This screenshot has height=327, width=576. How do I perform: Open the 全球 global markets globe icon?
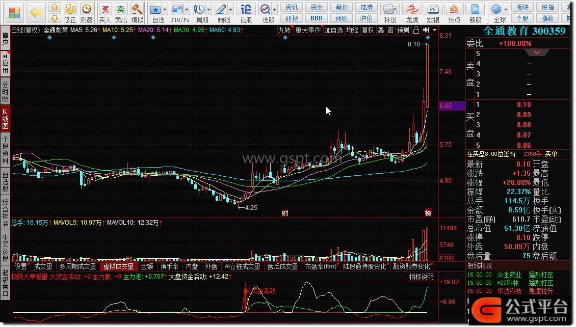496,13
